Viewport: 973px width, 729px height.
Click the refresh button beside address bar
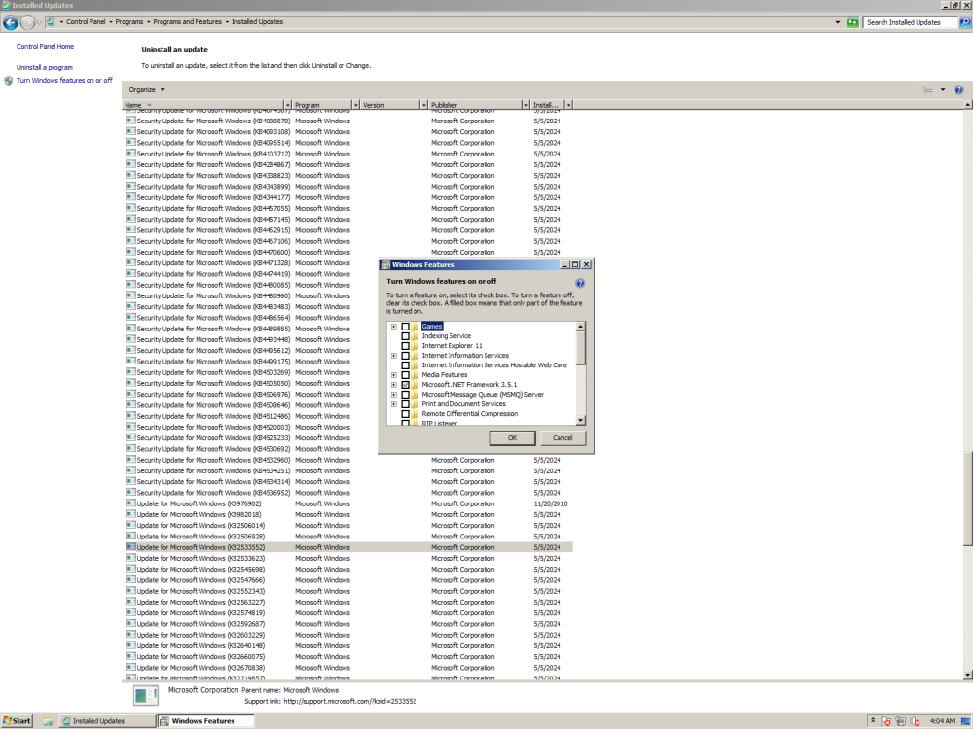(x=852, y=21)
